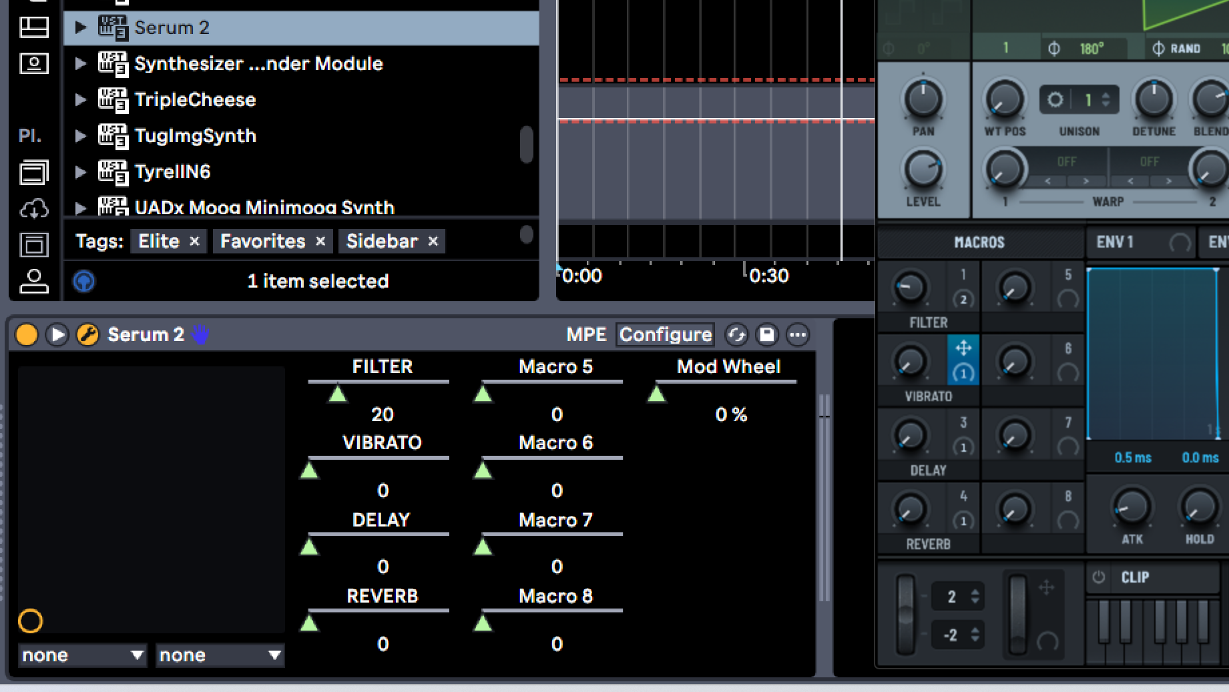Open the user account sidebar icon
The image size is (1229, 692).
coord(34,281)
